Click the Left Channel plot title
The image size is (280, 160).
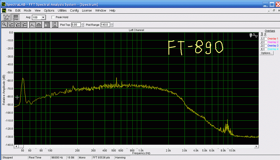136,30
